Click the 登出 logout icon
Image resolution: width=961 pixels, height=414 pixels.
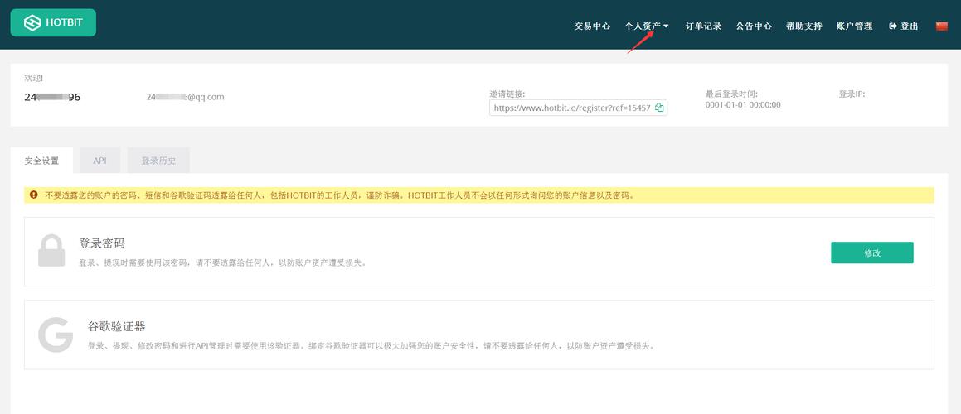point(893,26)
